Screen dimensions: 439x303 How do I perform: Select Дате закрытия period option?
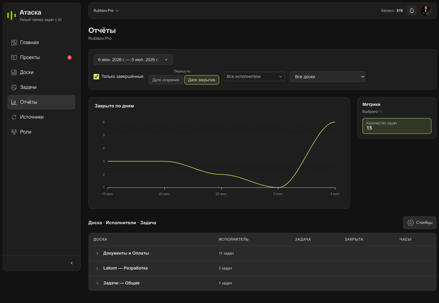(202, 80)
